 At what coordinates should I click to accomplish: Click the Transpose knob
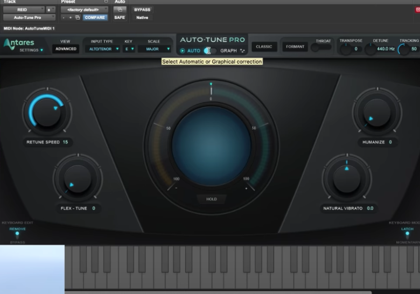[x=346, y=49]
